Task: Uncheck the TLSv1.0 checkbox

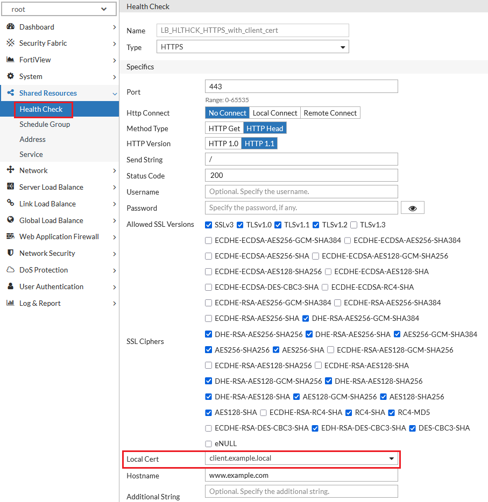Action: (x=240, y=225)
